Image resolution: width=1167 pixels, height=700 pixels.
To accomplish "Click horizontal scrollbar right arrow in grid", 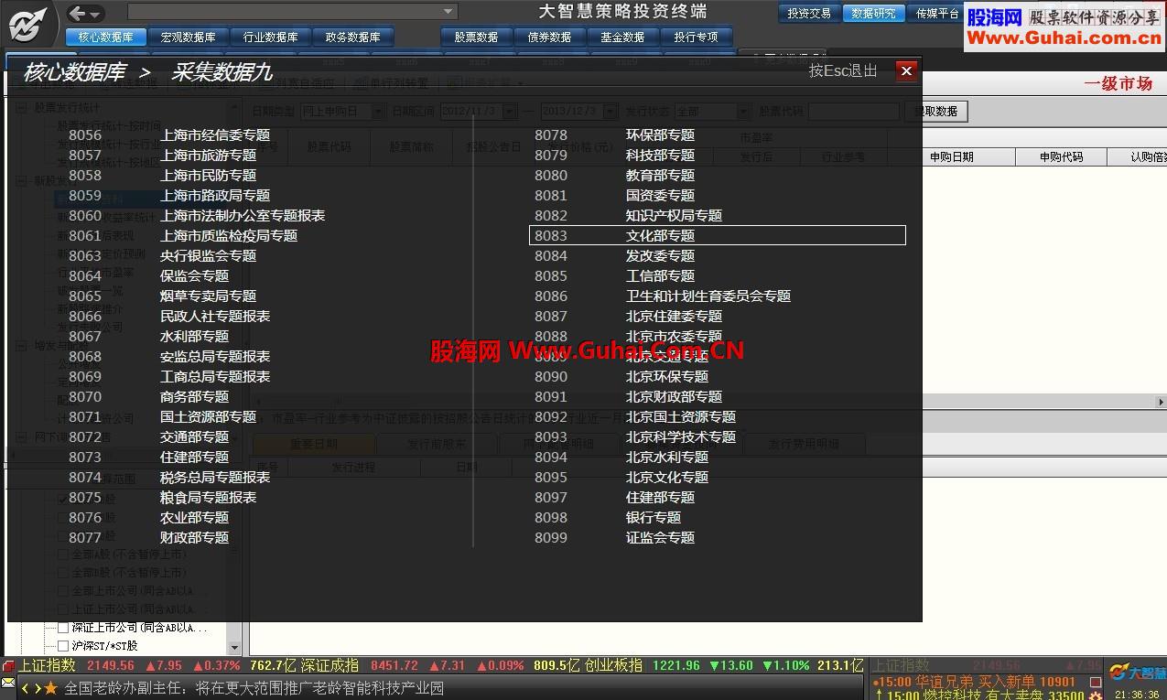I will tap(1161, 402).
